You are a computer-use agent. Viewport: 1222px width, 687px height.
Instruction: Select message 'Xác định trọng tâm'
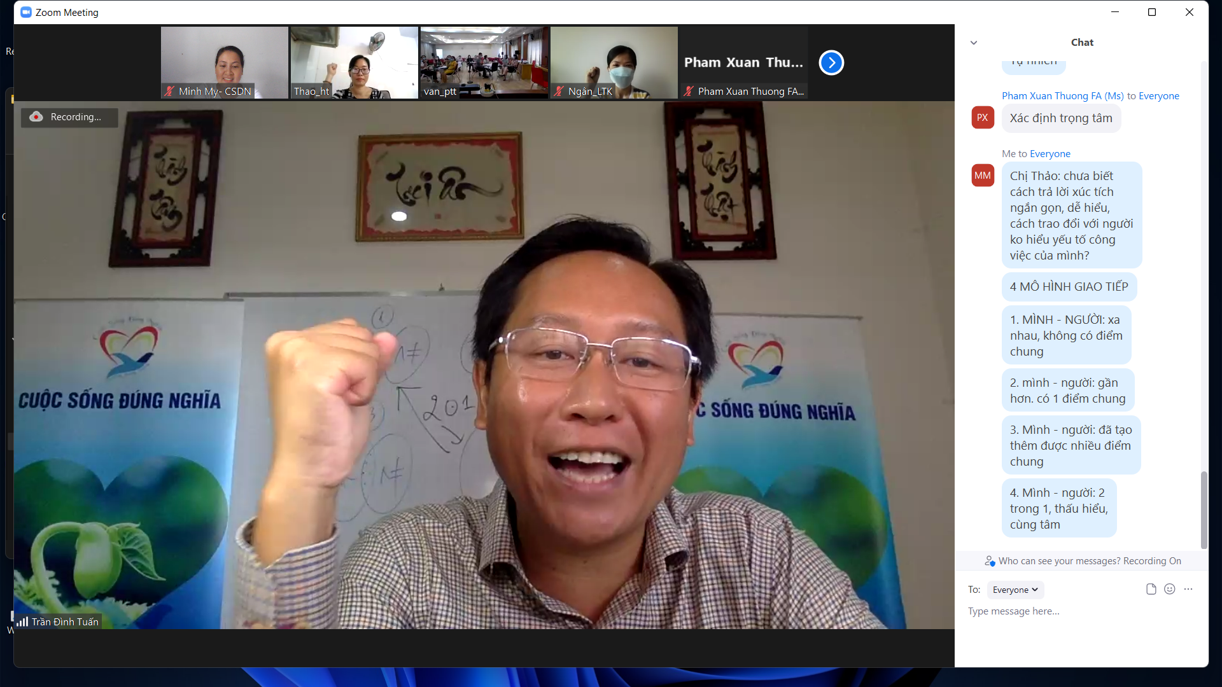click(1061, 118)
